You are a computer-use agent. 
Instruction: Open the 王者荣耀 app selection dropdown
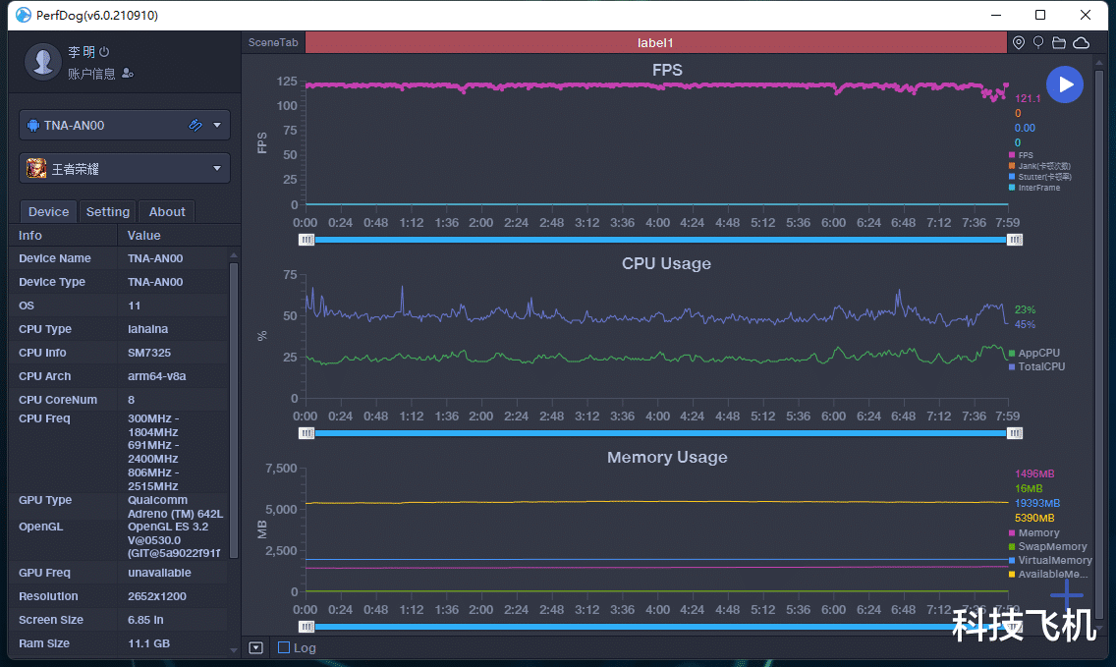point(217,168)
